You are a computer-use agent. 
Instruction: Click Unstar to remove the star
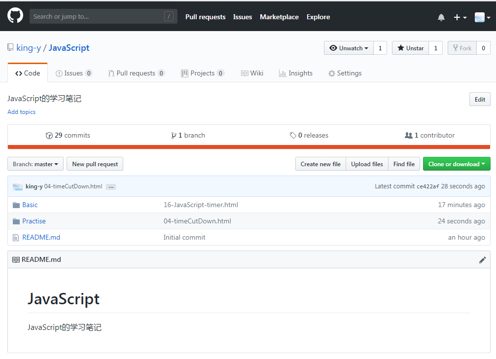(x=410, y=48)
